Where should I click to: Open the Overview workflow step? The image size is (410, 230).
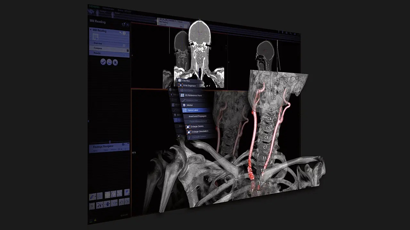98,43
